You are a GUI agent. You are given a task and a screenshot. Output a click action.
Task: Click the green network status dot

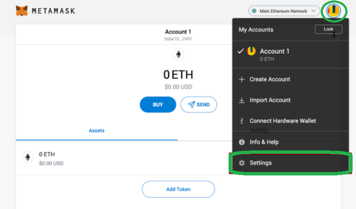point(254,11)
